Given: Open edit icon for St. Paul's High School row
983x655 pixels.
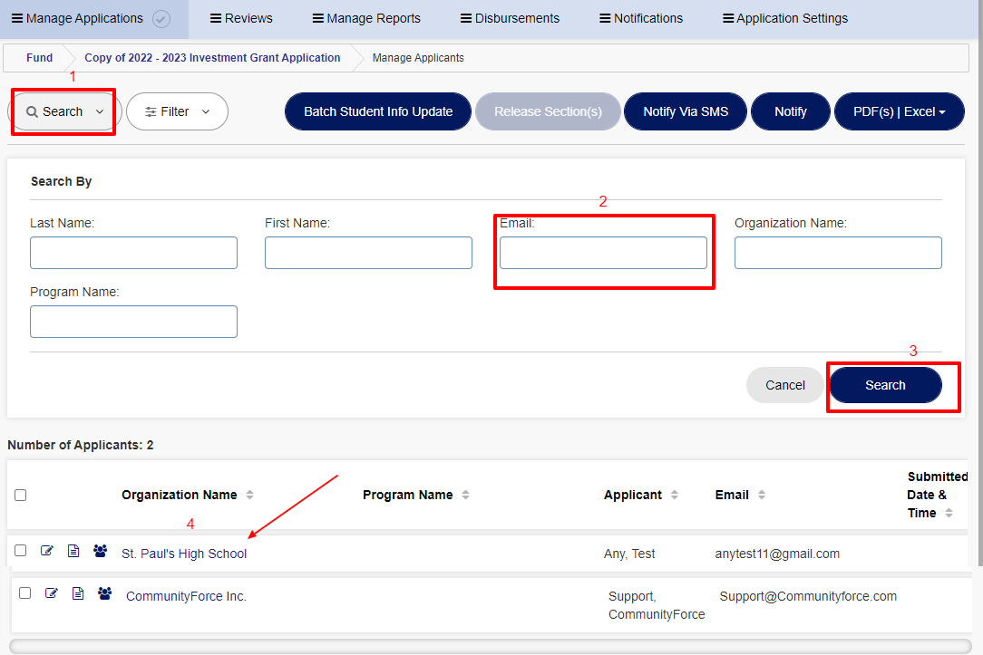Looking at the screenshot, I should pos(47,551).
